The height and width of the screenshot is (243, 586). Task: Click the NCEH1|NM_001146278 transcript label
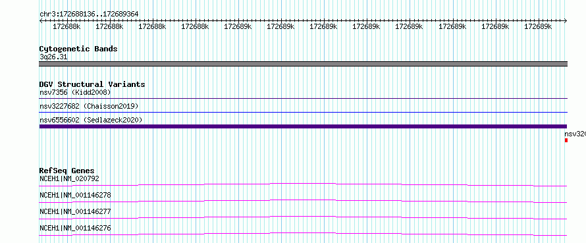[75, 195]
